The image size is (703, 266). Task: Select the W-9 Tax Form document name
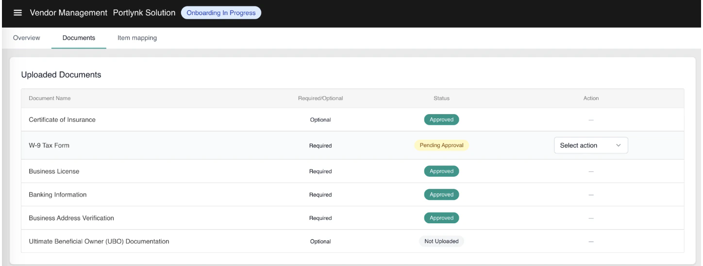[49, 145]
